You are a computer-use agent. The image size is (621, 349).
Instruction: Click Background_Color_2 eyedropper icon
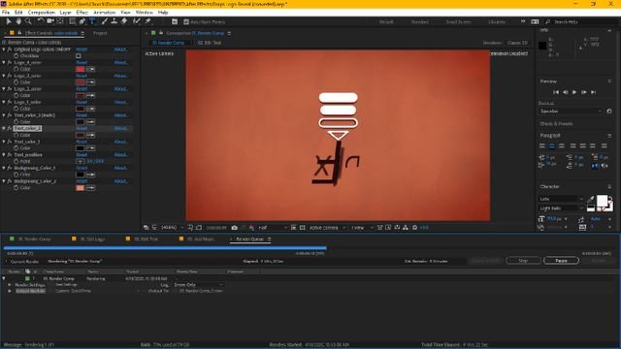[x=90, y=188]
